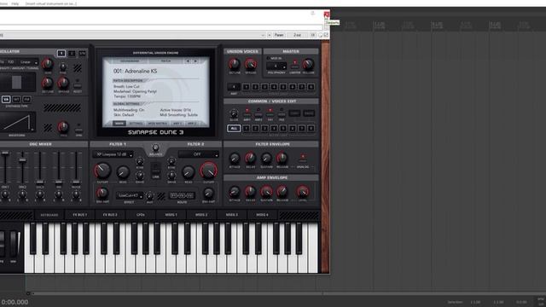
Task: Adjust Filter Envelope Attack knob
Action: pos(235,159)
